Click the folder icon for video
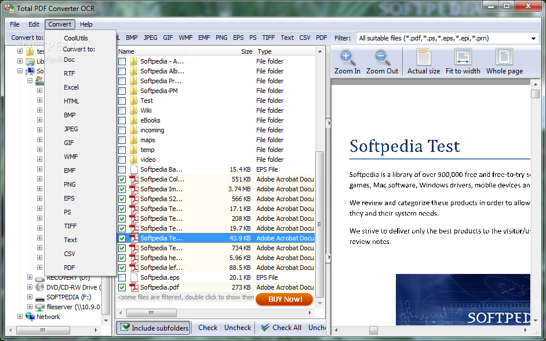 tap(134, 160)
